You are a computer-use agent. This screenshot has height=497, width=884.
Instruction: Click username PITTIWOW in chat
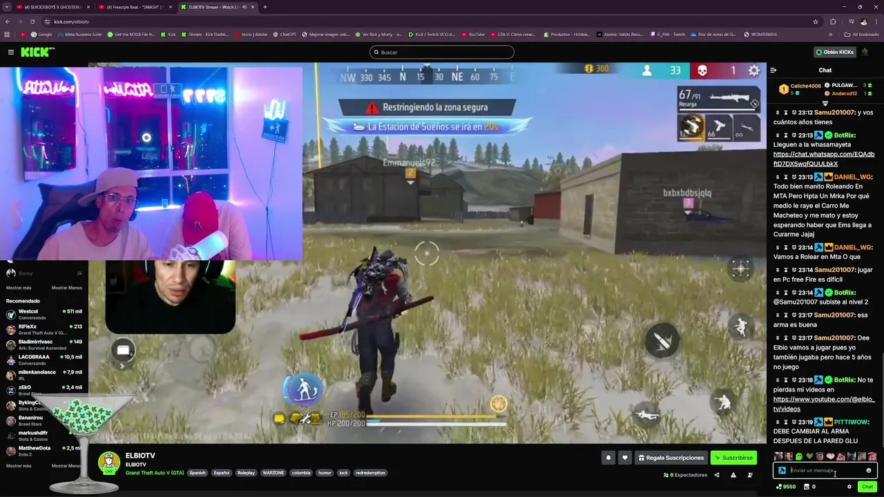point(850,422)
